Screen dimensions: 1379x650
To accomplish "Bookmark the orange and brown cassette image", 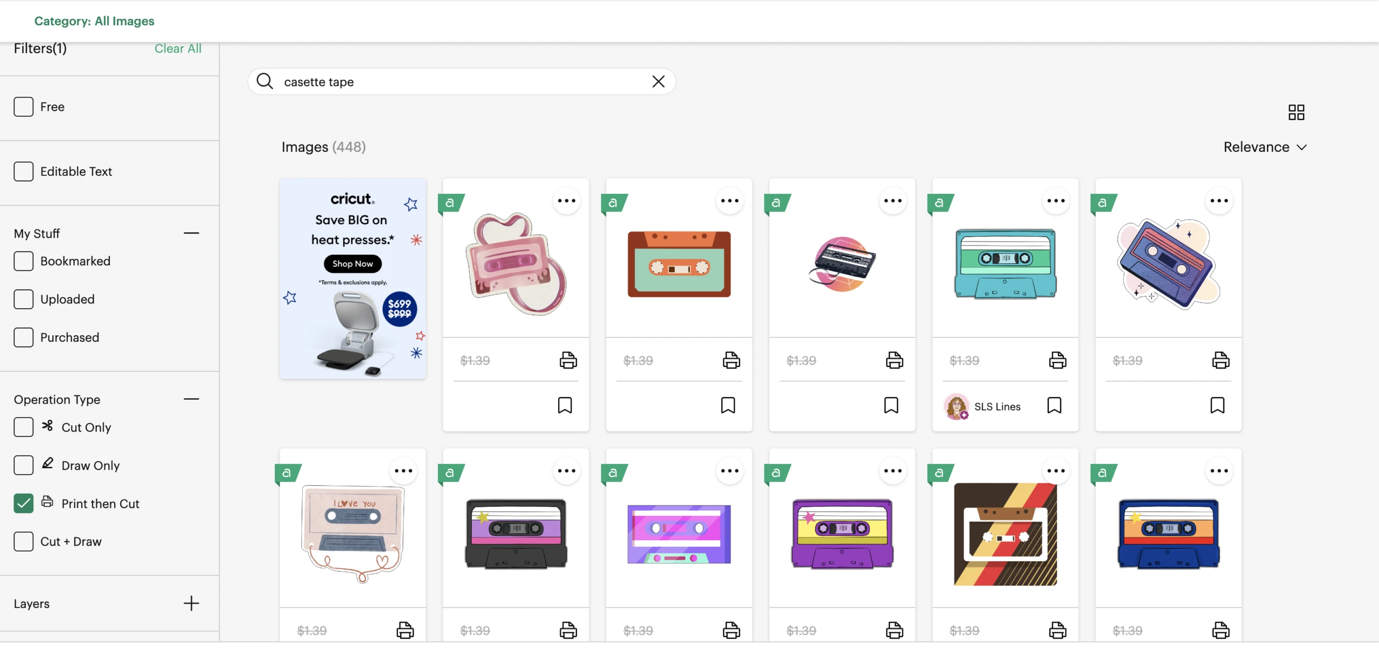I will coord(728,406).
